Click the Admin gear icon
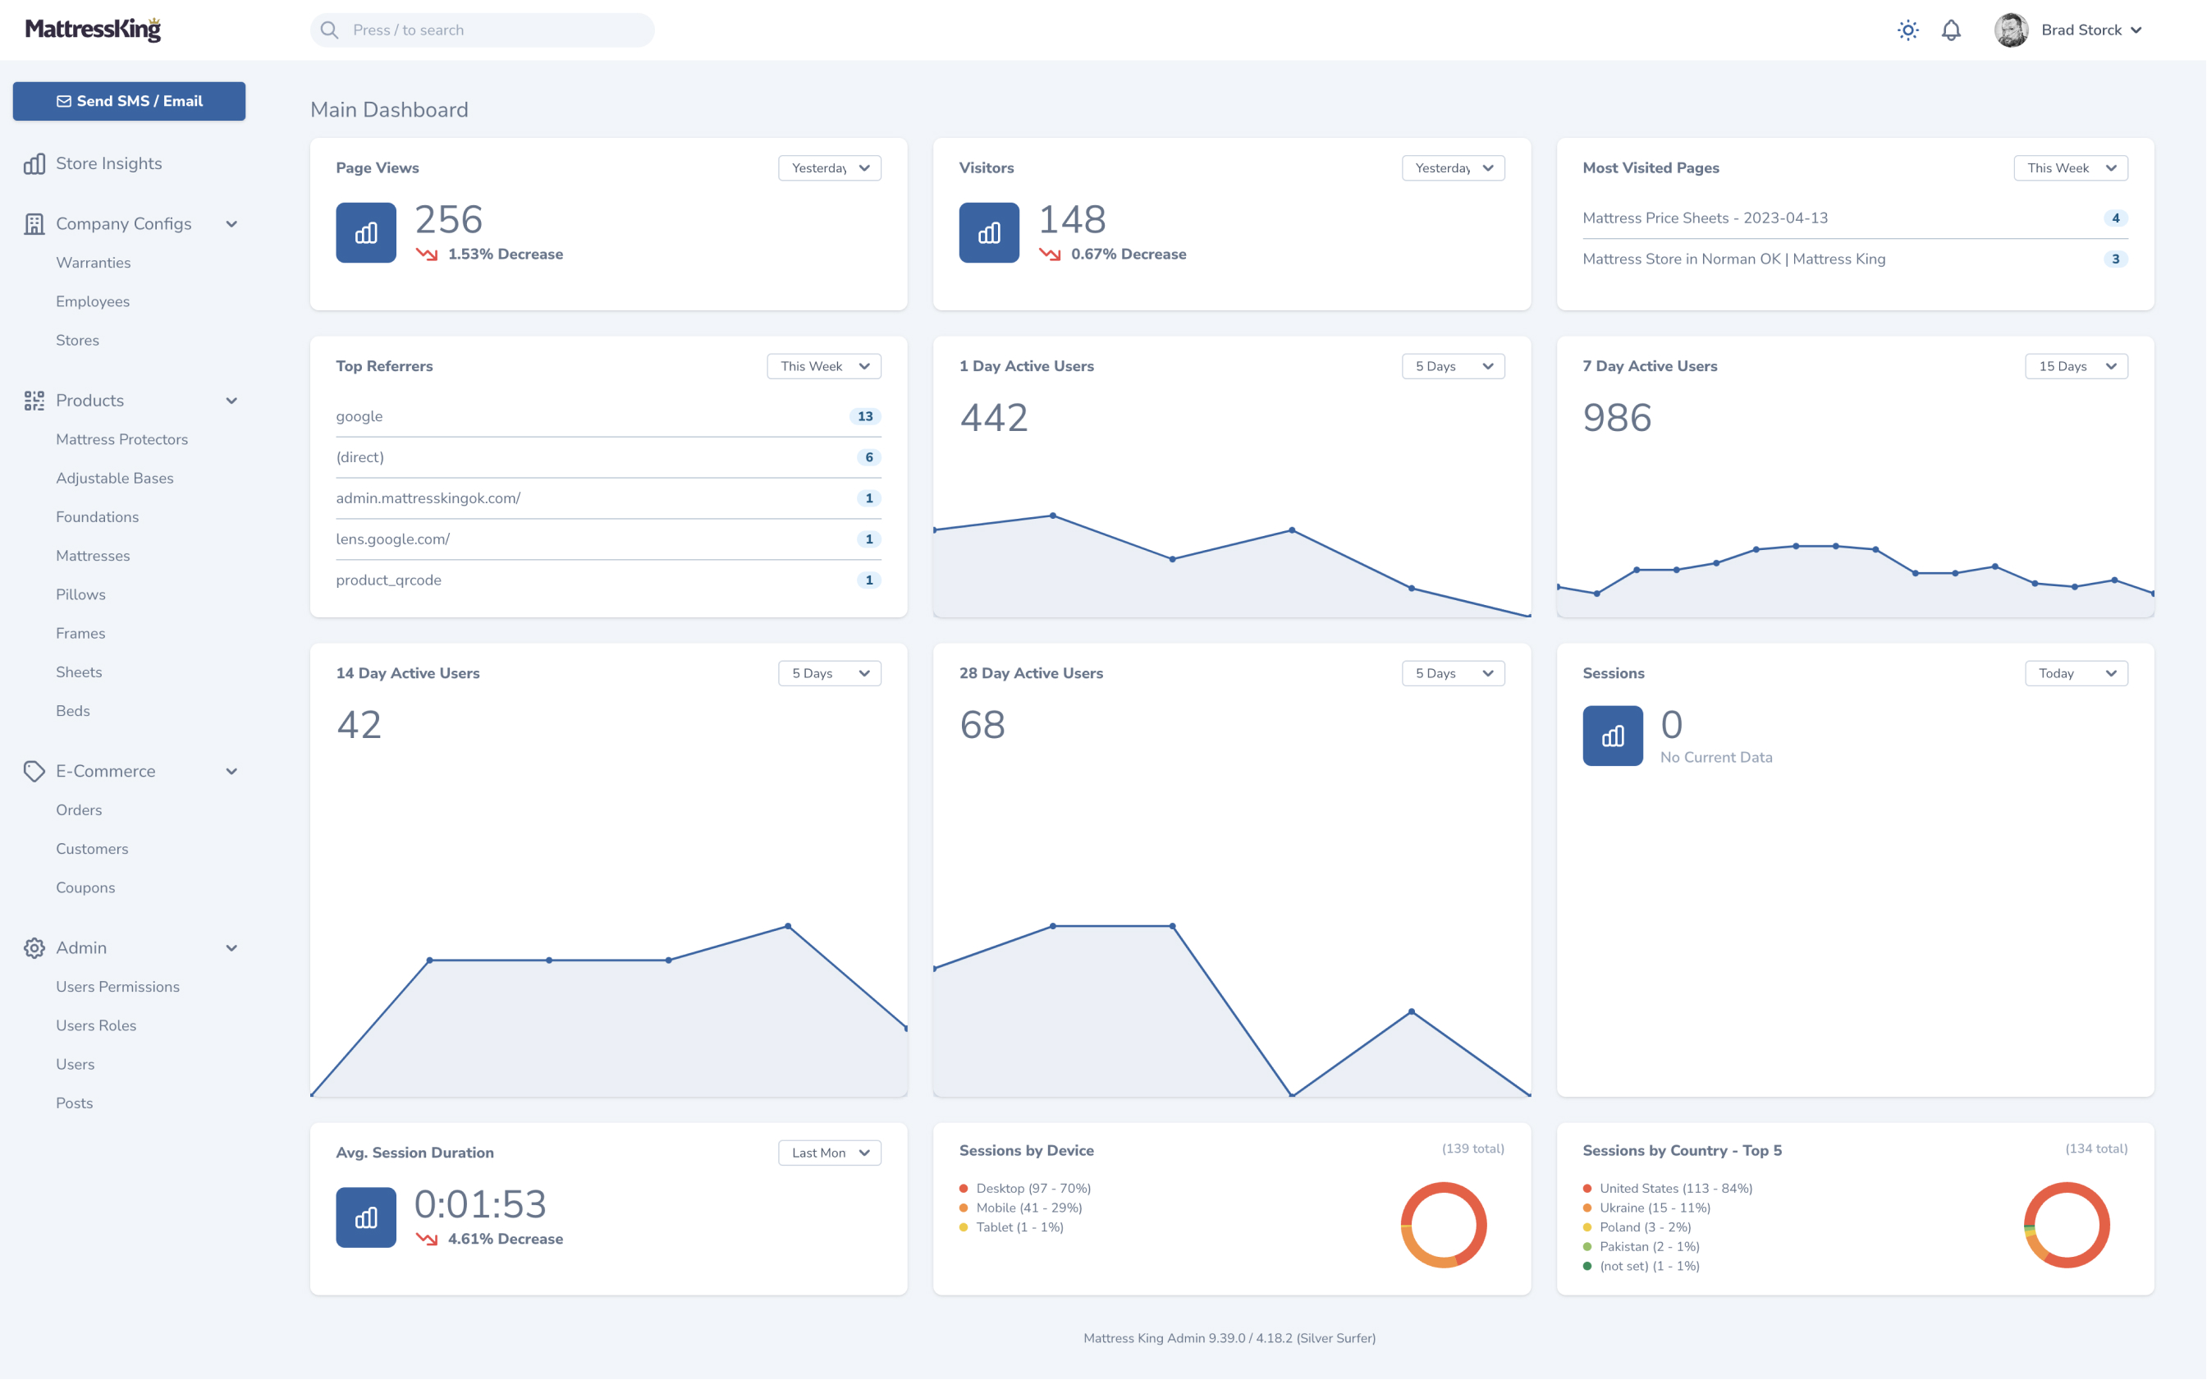 tap(34, 947)
